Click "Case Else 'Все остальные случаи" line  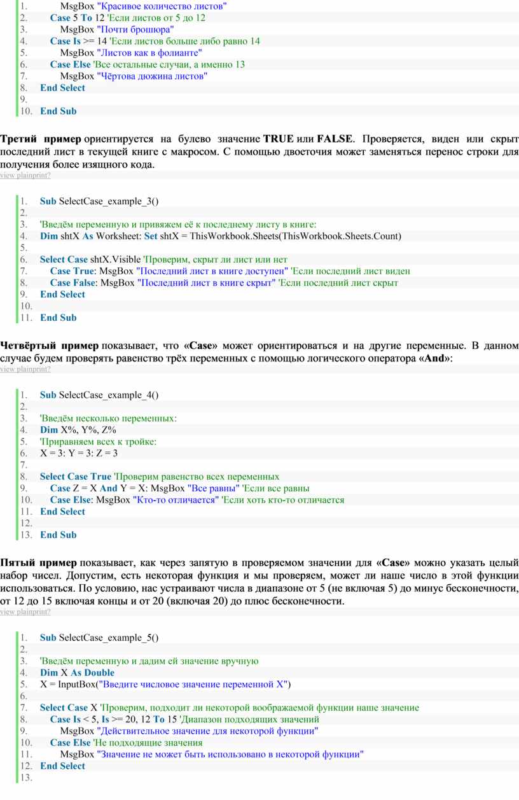click(x=148, y=64)
